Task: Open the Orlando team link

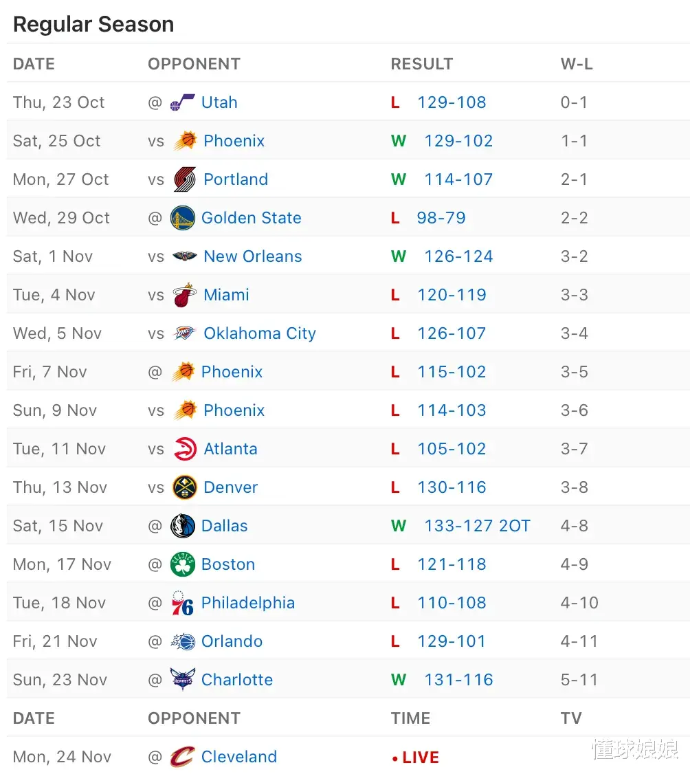Action: [x=232, y=641]
